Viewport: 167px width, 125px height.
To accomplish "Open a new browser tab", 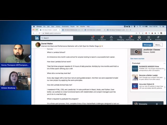I will (130, 30).
